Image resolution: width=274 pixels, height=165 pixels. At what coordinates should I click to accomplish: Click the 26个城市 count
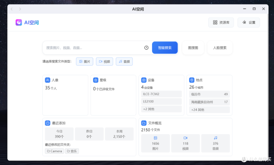[x=196, y=87]
